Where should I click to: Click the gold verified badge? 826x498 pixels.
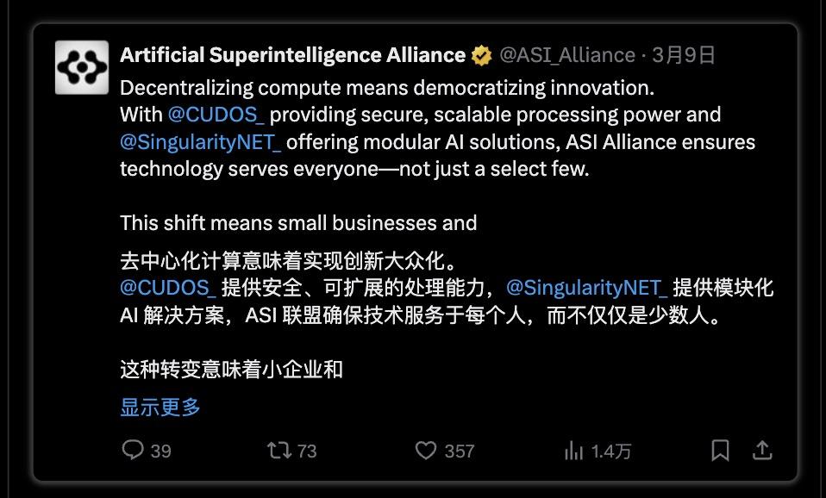[x=478, y=53]
